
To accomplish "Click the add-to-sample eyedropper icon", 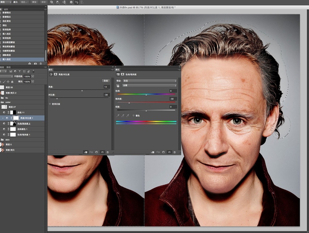I will [x=123, y=115].
